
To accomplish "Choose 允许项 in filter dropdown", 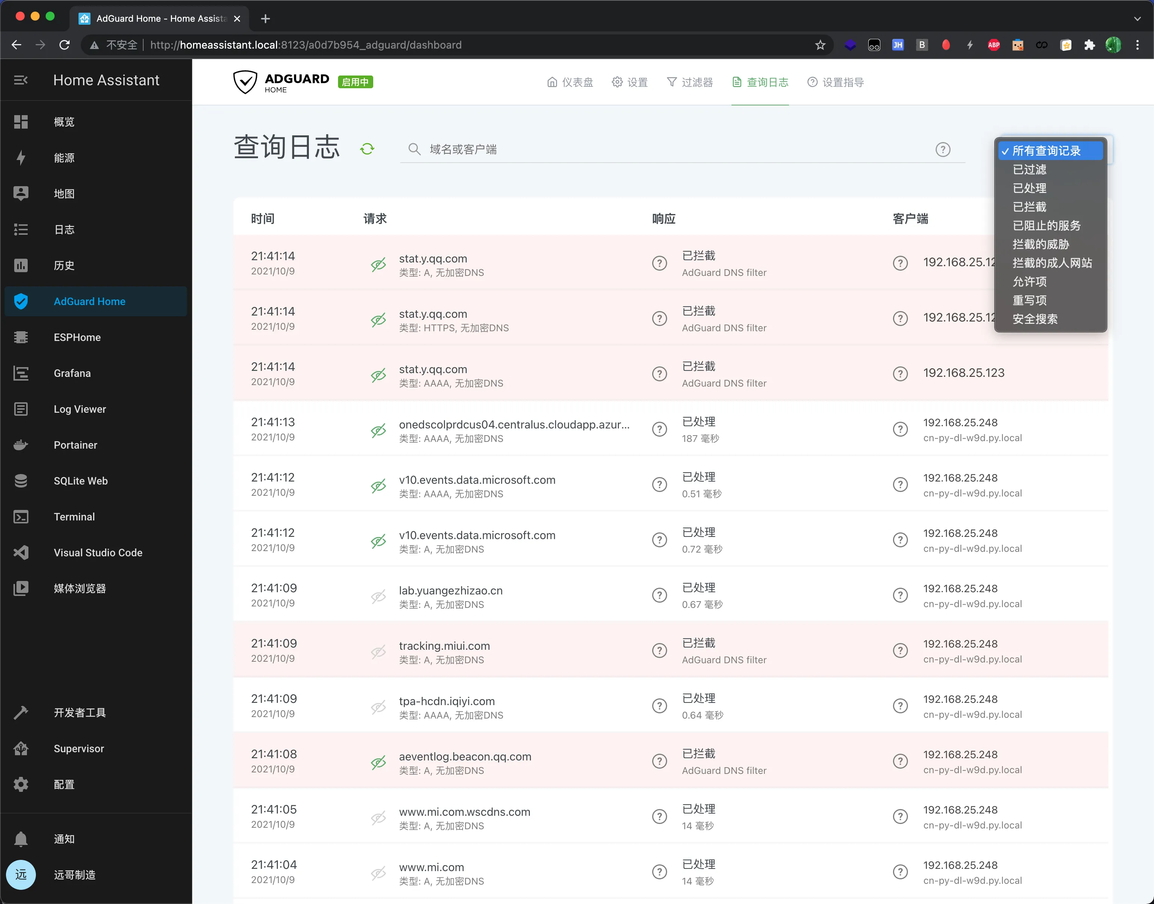I will 1050,282.
